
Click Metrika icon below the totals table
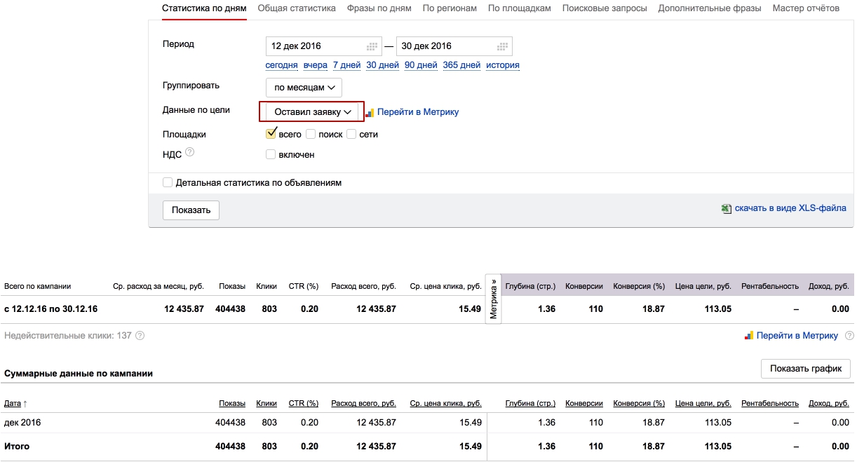point(749,336)
